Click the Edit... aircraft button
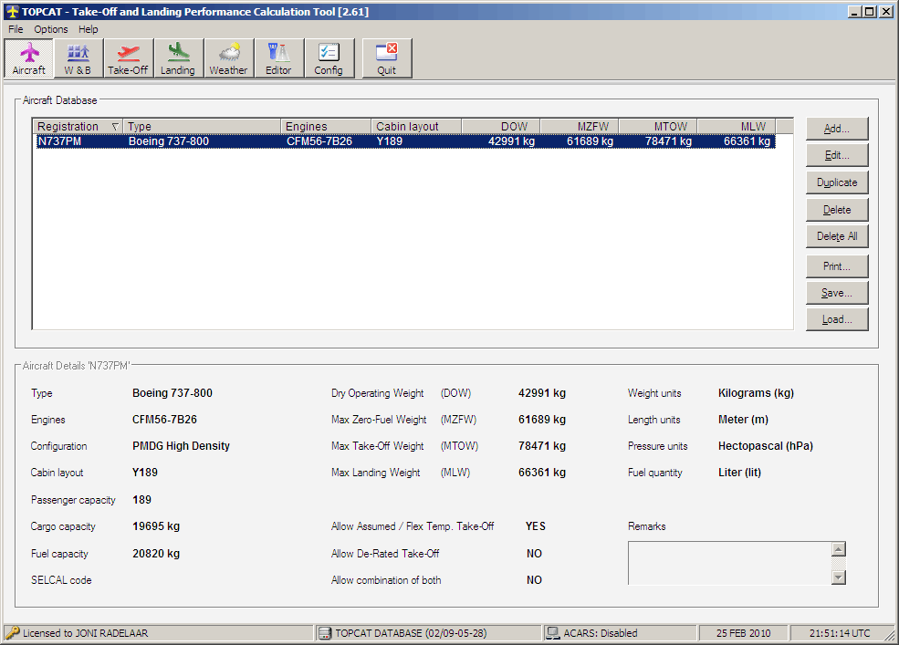899x645 pixels. pyautogui.click(x=837, y=155)
